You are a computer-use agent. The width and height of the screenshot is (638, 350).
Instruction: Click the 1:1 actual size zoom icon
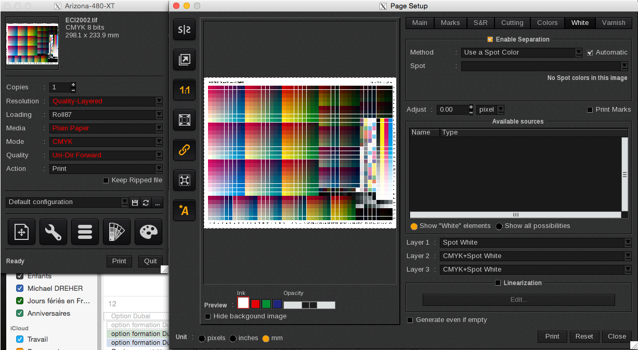tap(184, 90)
